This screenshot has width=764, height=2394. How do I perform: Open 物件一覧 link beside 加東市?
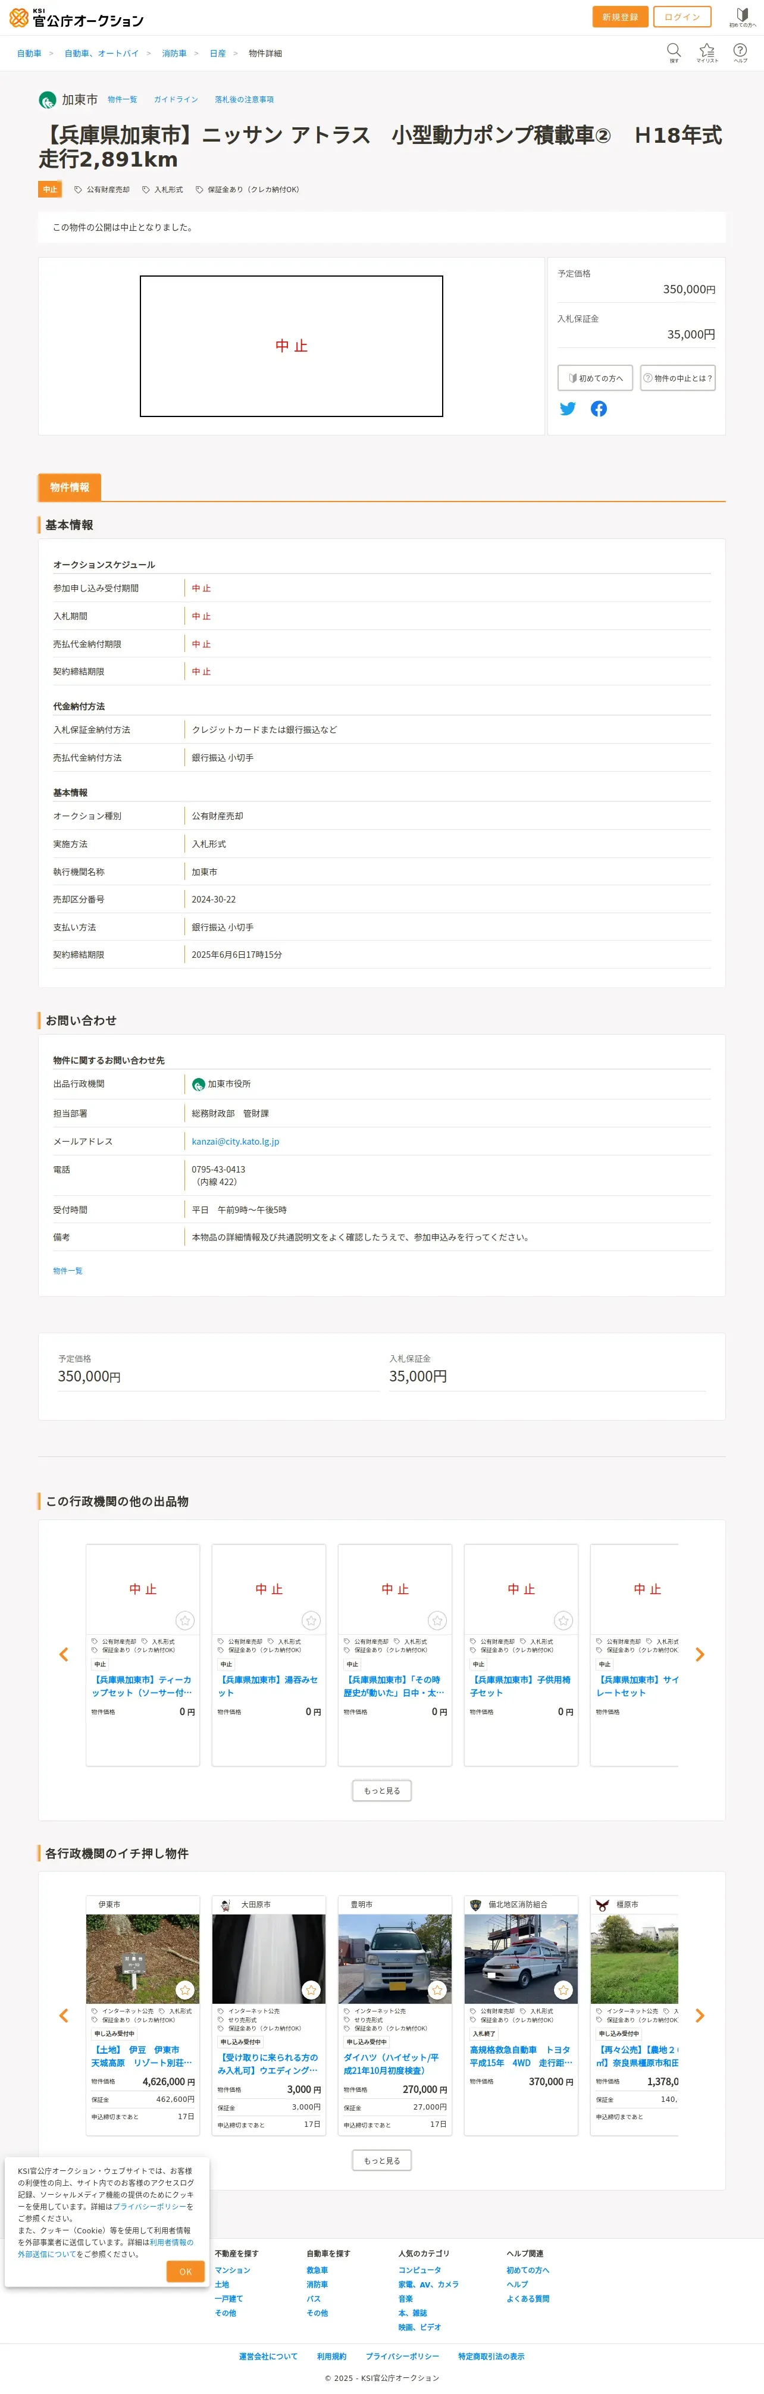(122, 99)
